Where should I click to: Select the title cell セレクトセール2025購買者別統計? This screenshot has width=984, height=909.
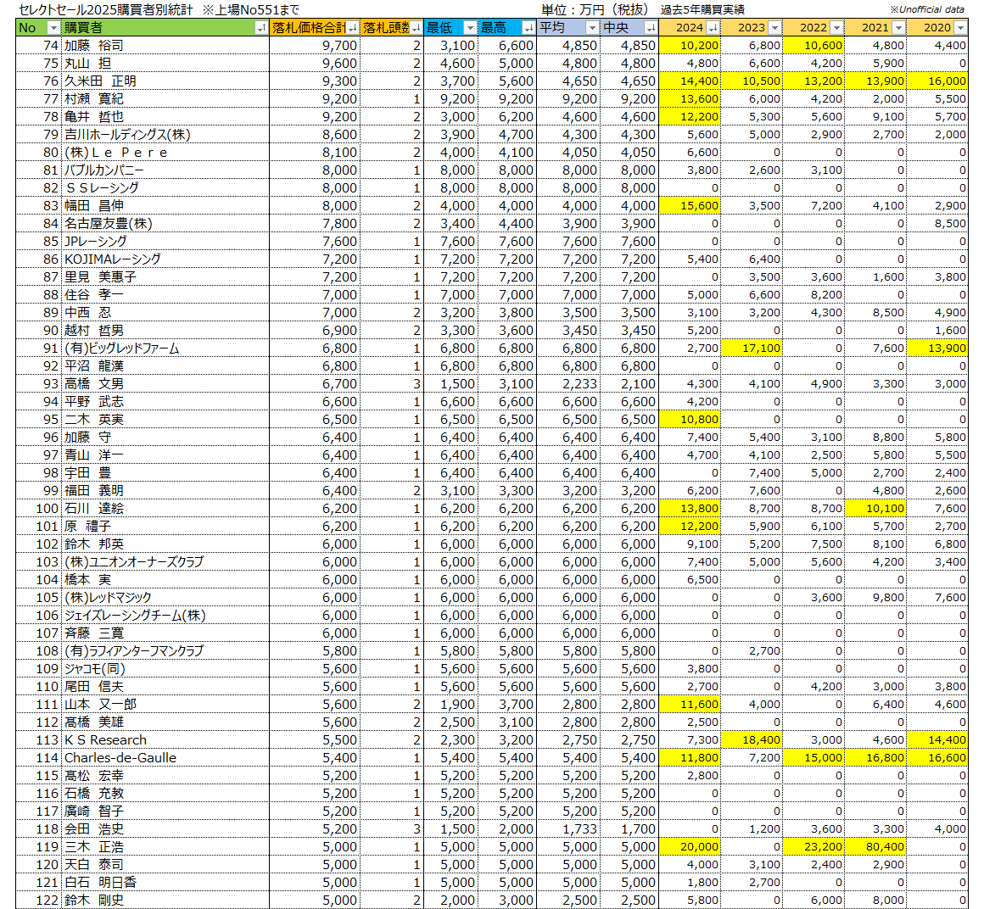click(106, 9)
